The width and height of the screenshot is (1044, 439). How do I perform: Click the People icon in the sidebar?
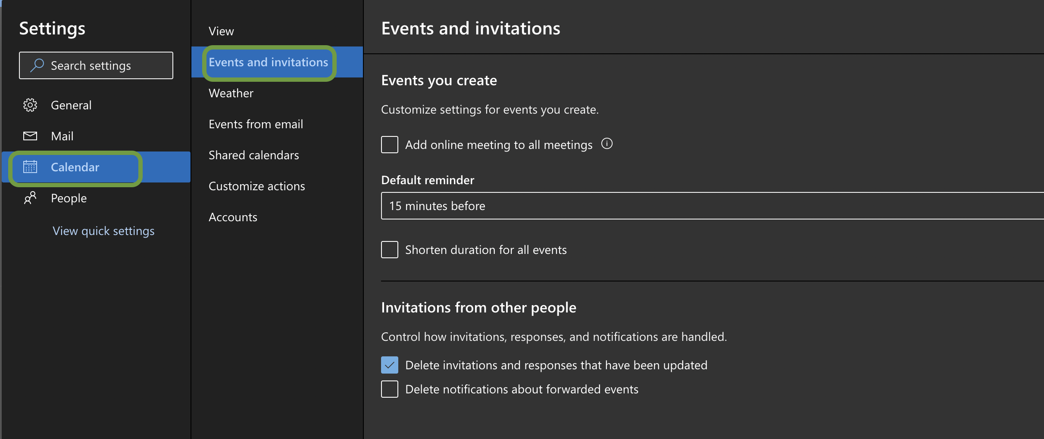point(30,198)
